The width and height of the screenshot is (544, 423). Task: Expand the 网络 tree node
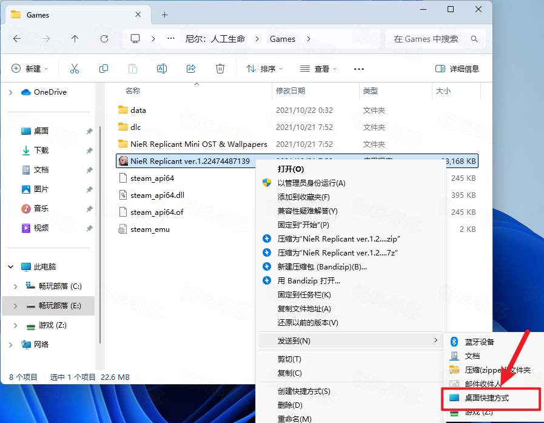point(11,345)
